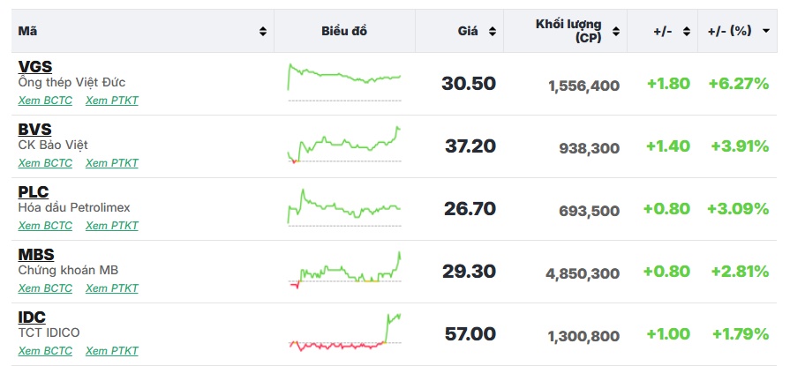Click the sort icon beside Khối lượng (CP)

(616, 31)
